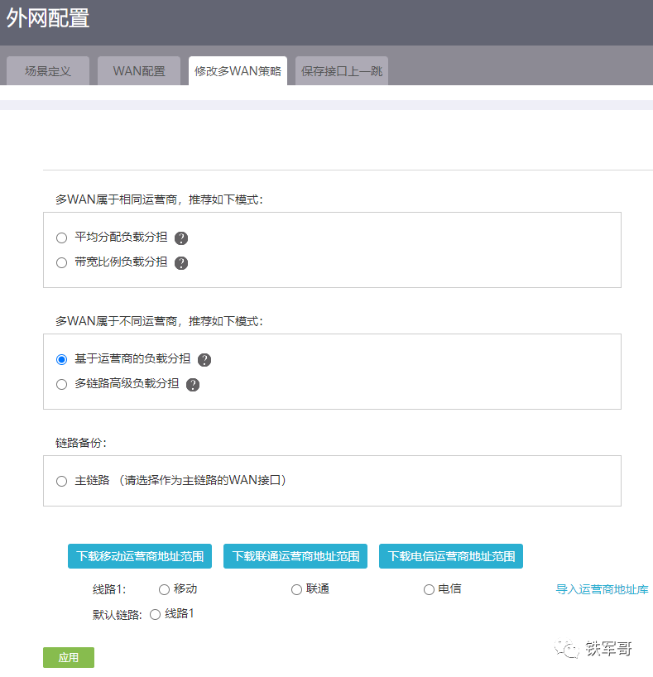Switch to 场景定义 tab
This screenshot has width=653, height=677.
(48, 71)
